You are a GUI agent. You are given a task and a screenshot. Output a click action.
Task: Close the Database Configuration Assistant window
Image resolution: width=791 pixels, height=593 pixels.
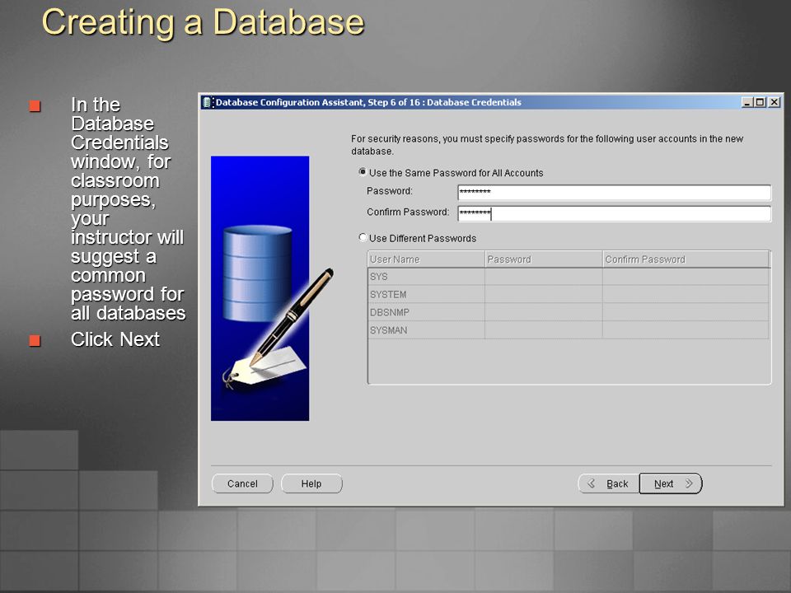(x=775, y=102)
